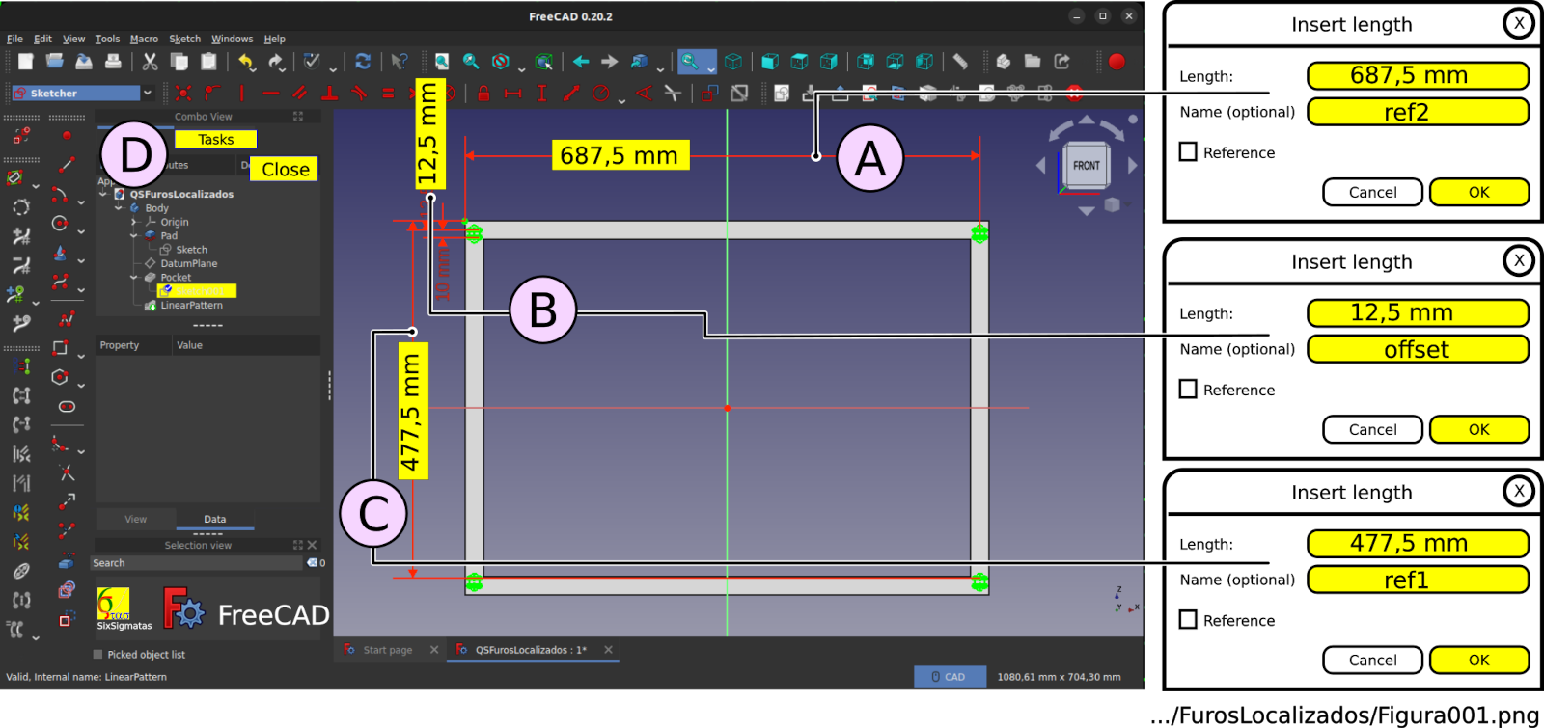The height and width of the screenshot is (728, 1544).
Task: Select the create line tool
Action: point(67,165)
